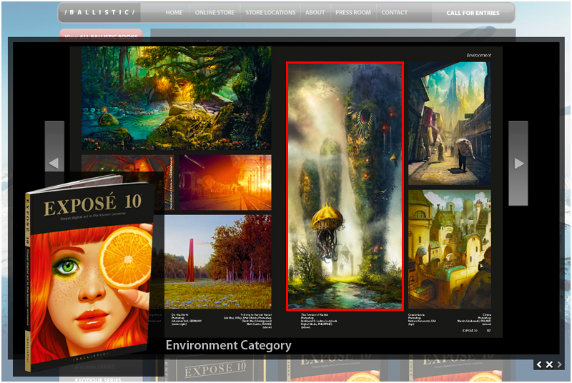Click the dark EXPOSÉ 10 book in background page
Viewport: 572px width, 383px height.
click(214, 370)
